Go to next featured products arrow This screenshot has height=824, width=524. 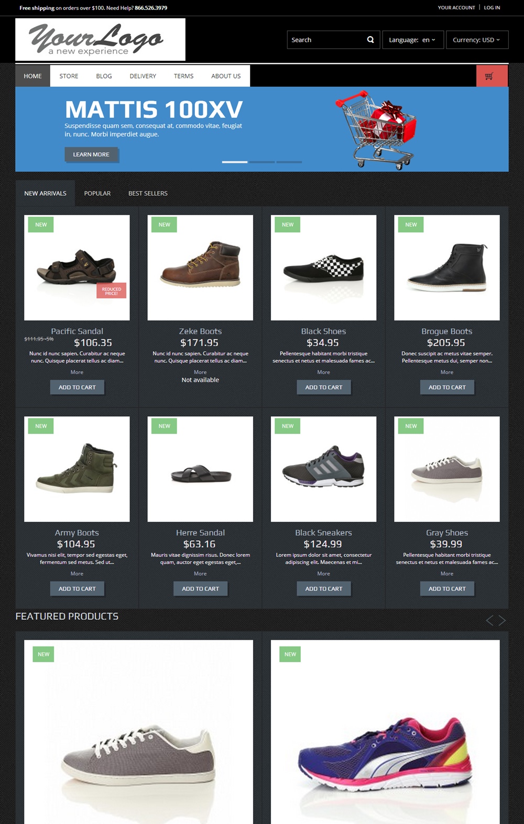point(502,620)
